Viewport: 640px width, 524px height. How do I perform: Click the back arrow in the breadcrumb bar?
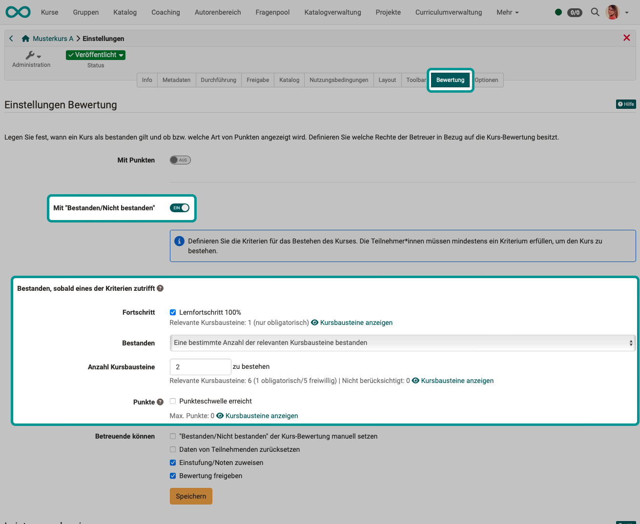(x=11, y=38)
